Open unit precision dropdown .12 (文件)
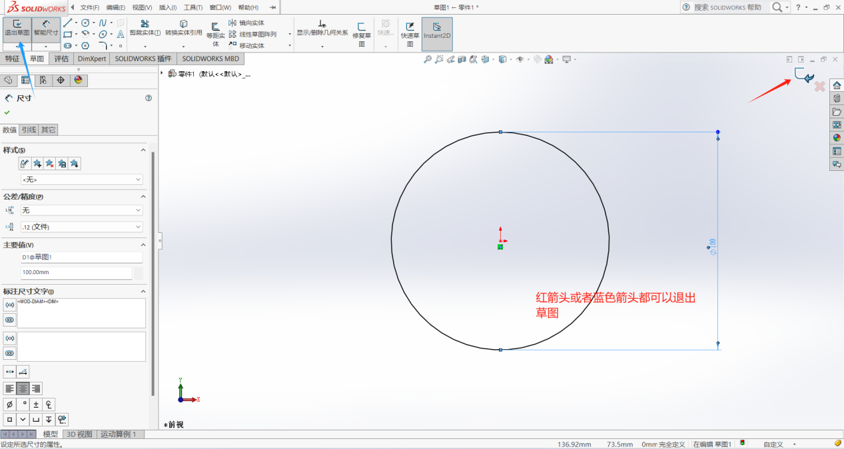This screenshot has height=449, width=844. [x=81, y=227]
